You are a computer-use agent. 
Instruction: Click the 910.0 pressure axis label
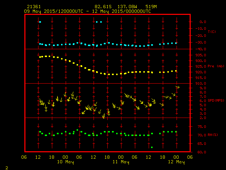coord(201,84)
